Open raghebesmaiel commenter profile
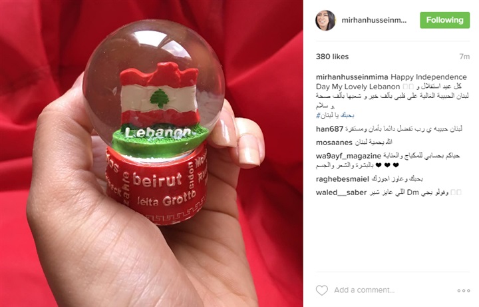479x307 pixels. click(x=343, y=179)
